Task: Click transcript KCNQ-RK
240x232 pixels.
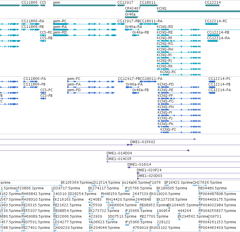Action: (x=165, y=66)
